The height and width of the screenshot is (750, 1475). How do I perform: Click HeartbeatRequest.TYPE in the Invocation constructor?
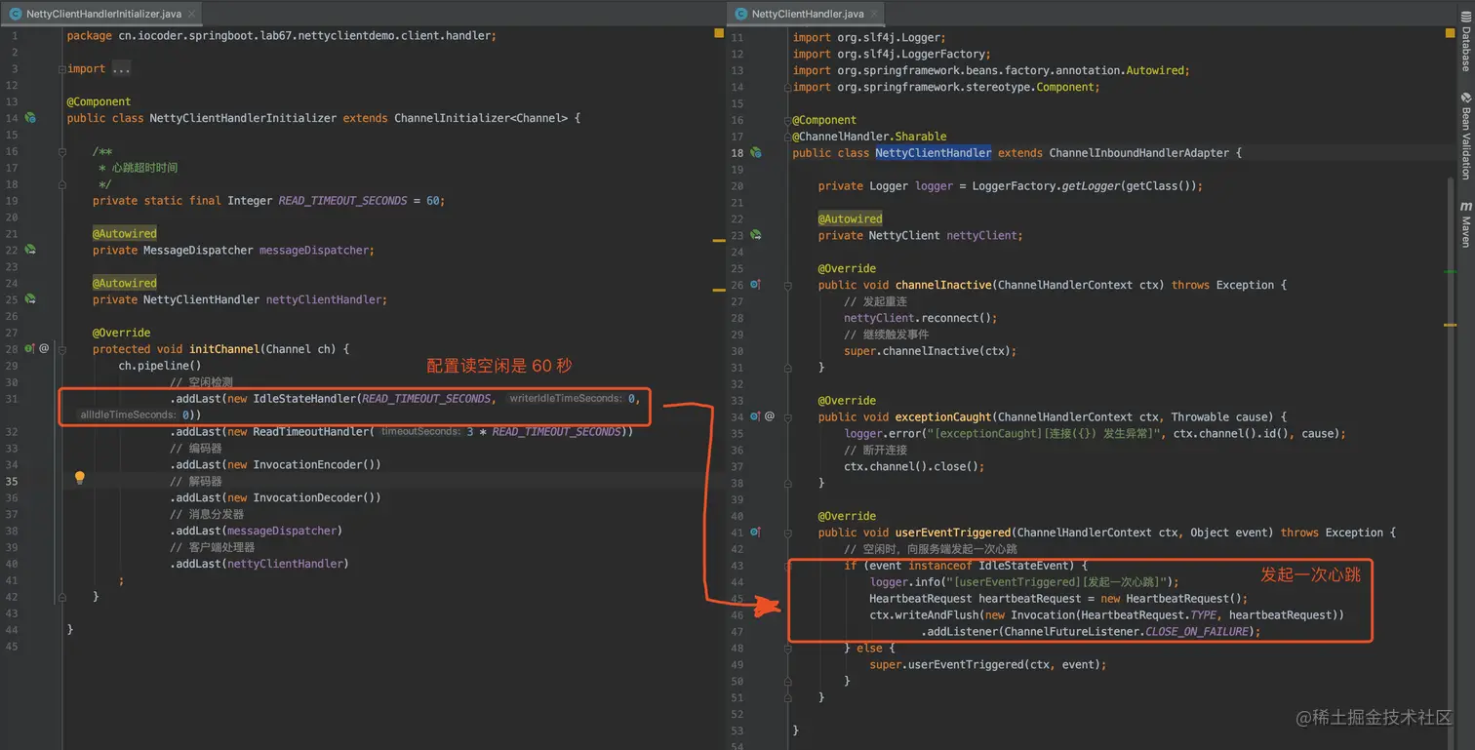(x=1148, y=615)
